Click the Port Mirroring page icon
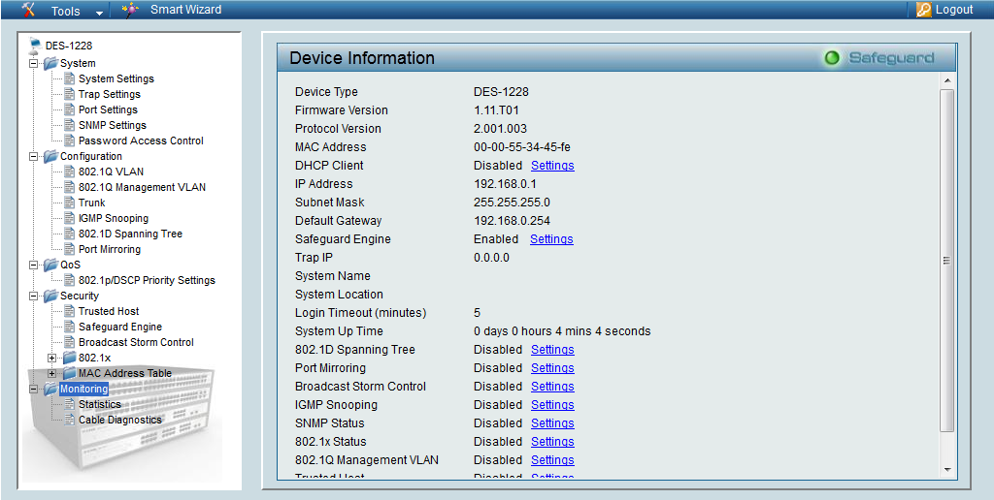This screenshot has width=994, height=500. pos(69,249)
